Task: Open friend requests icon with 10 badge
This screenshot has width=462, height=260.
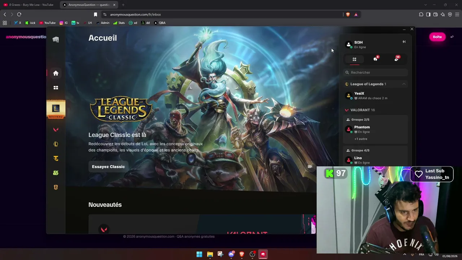Action: [x=396, y=59]
